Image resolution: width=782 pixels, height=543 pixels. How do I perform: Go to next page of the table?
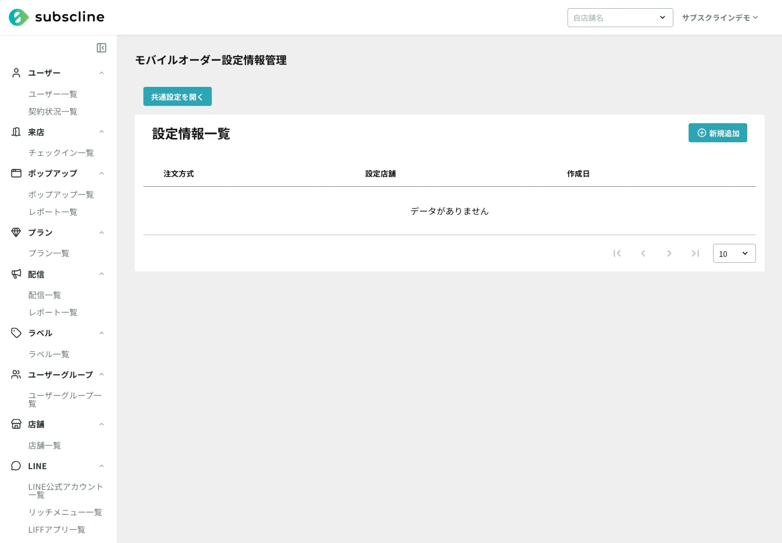coord(669,253)
